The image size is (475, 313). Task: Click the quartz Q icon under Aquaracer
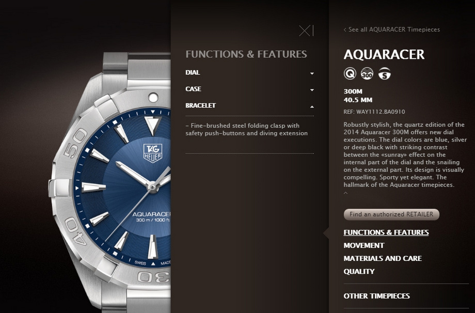tap(350, 74)
